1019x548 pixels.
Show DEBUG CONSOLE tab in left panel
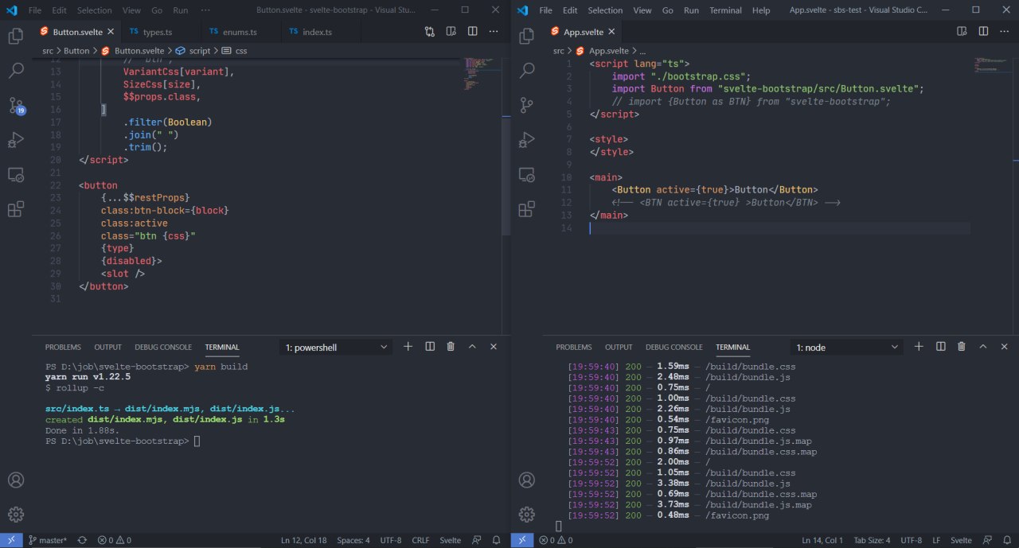click(163, 348)
